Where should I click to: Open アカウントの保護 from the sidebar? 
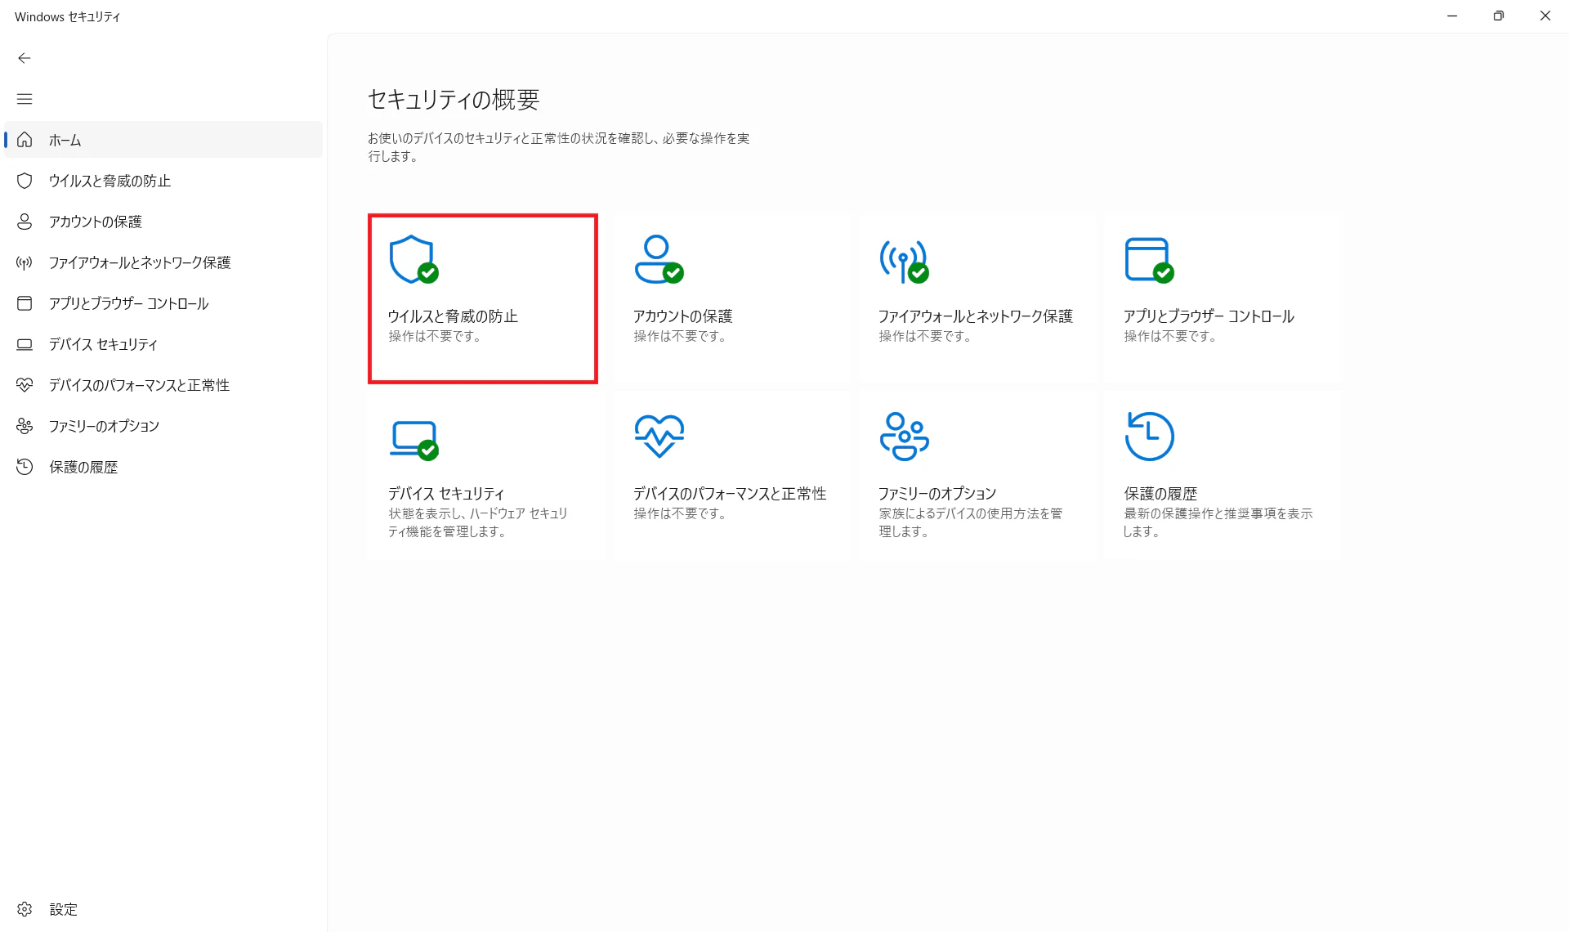tap(163, 222)
